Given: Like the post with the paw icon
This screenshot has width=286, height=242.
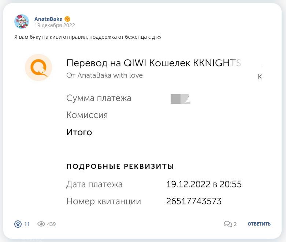Looking at the screenshot, I should coord(18,224).
